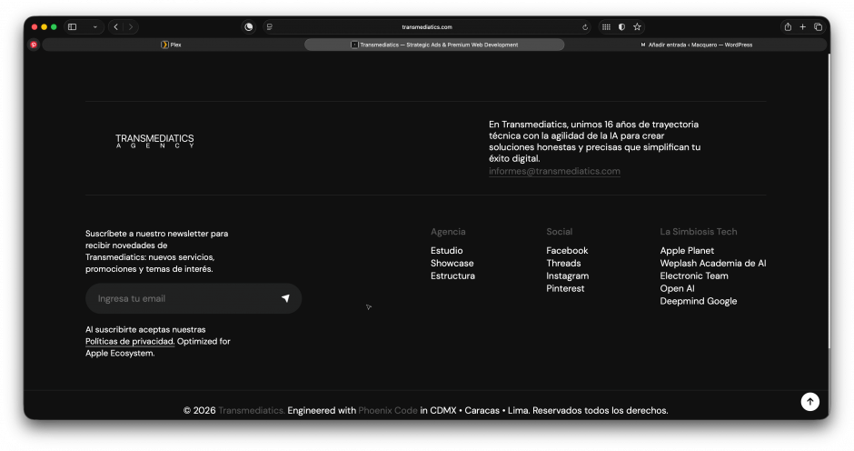Open a new tab with plus icon
The width and height of the screenshot is (854, 451).
click(803, 27)
